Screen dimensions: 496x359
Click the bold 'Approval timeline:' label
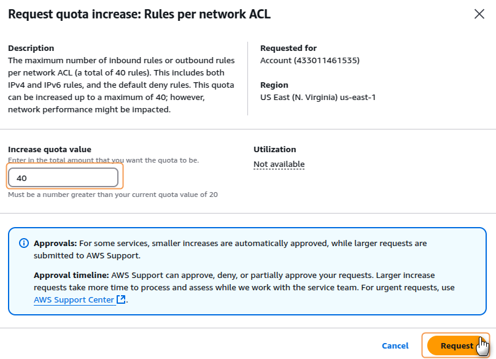[x=71, y=275]
